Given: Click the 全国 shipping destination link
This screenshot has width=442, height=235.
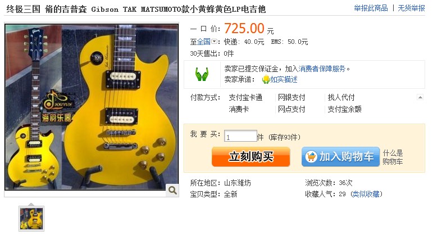Looking at the screenshot, I should pyautogui.click(x=203, y=42).
